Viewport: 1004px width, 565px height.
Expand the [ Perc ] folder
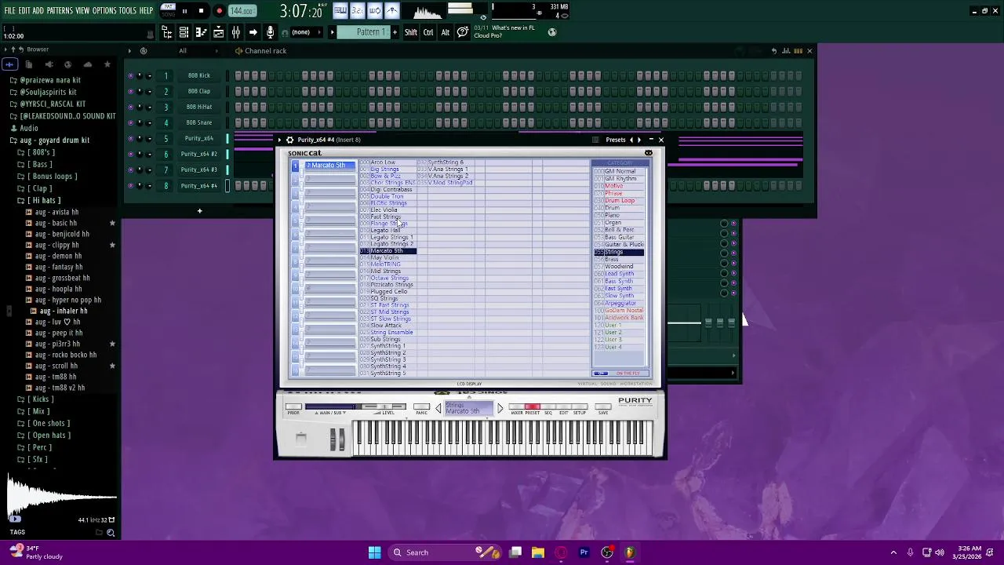41,447
